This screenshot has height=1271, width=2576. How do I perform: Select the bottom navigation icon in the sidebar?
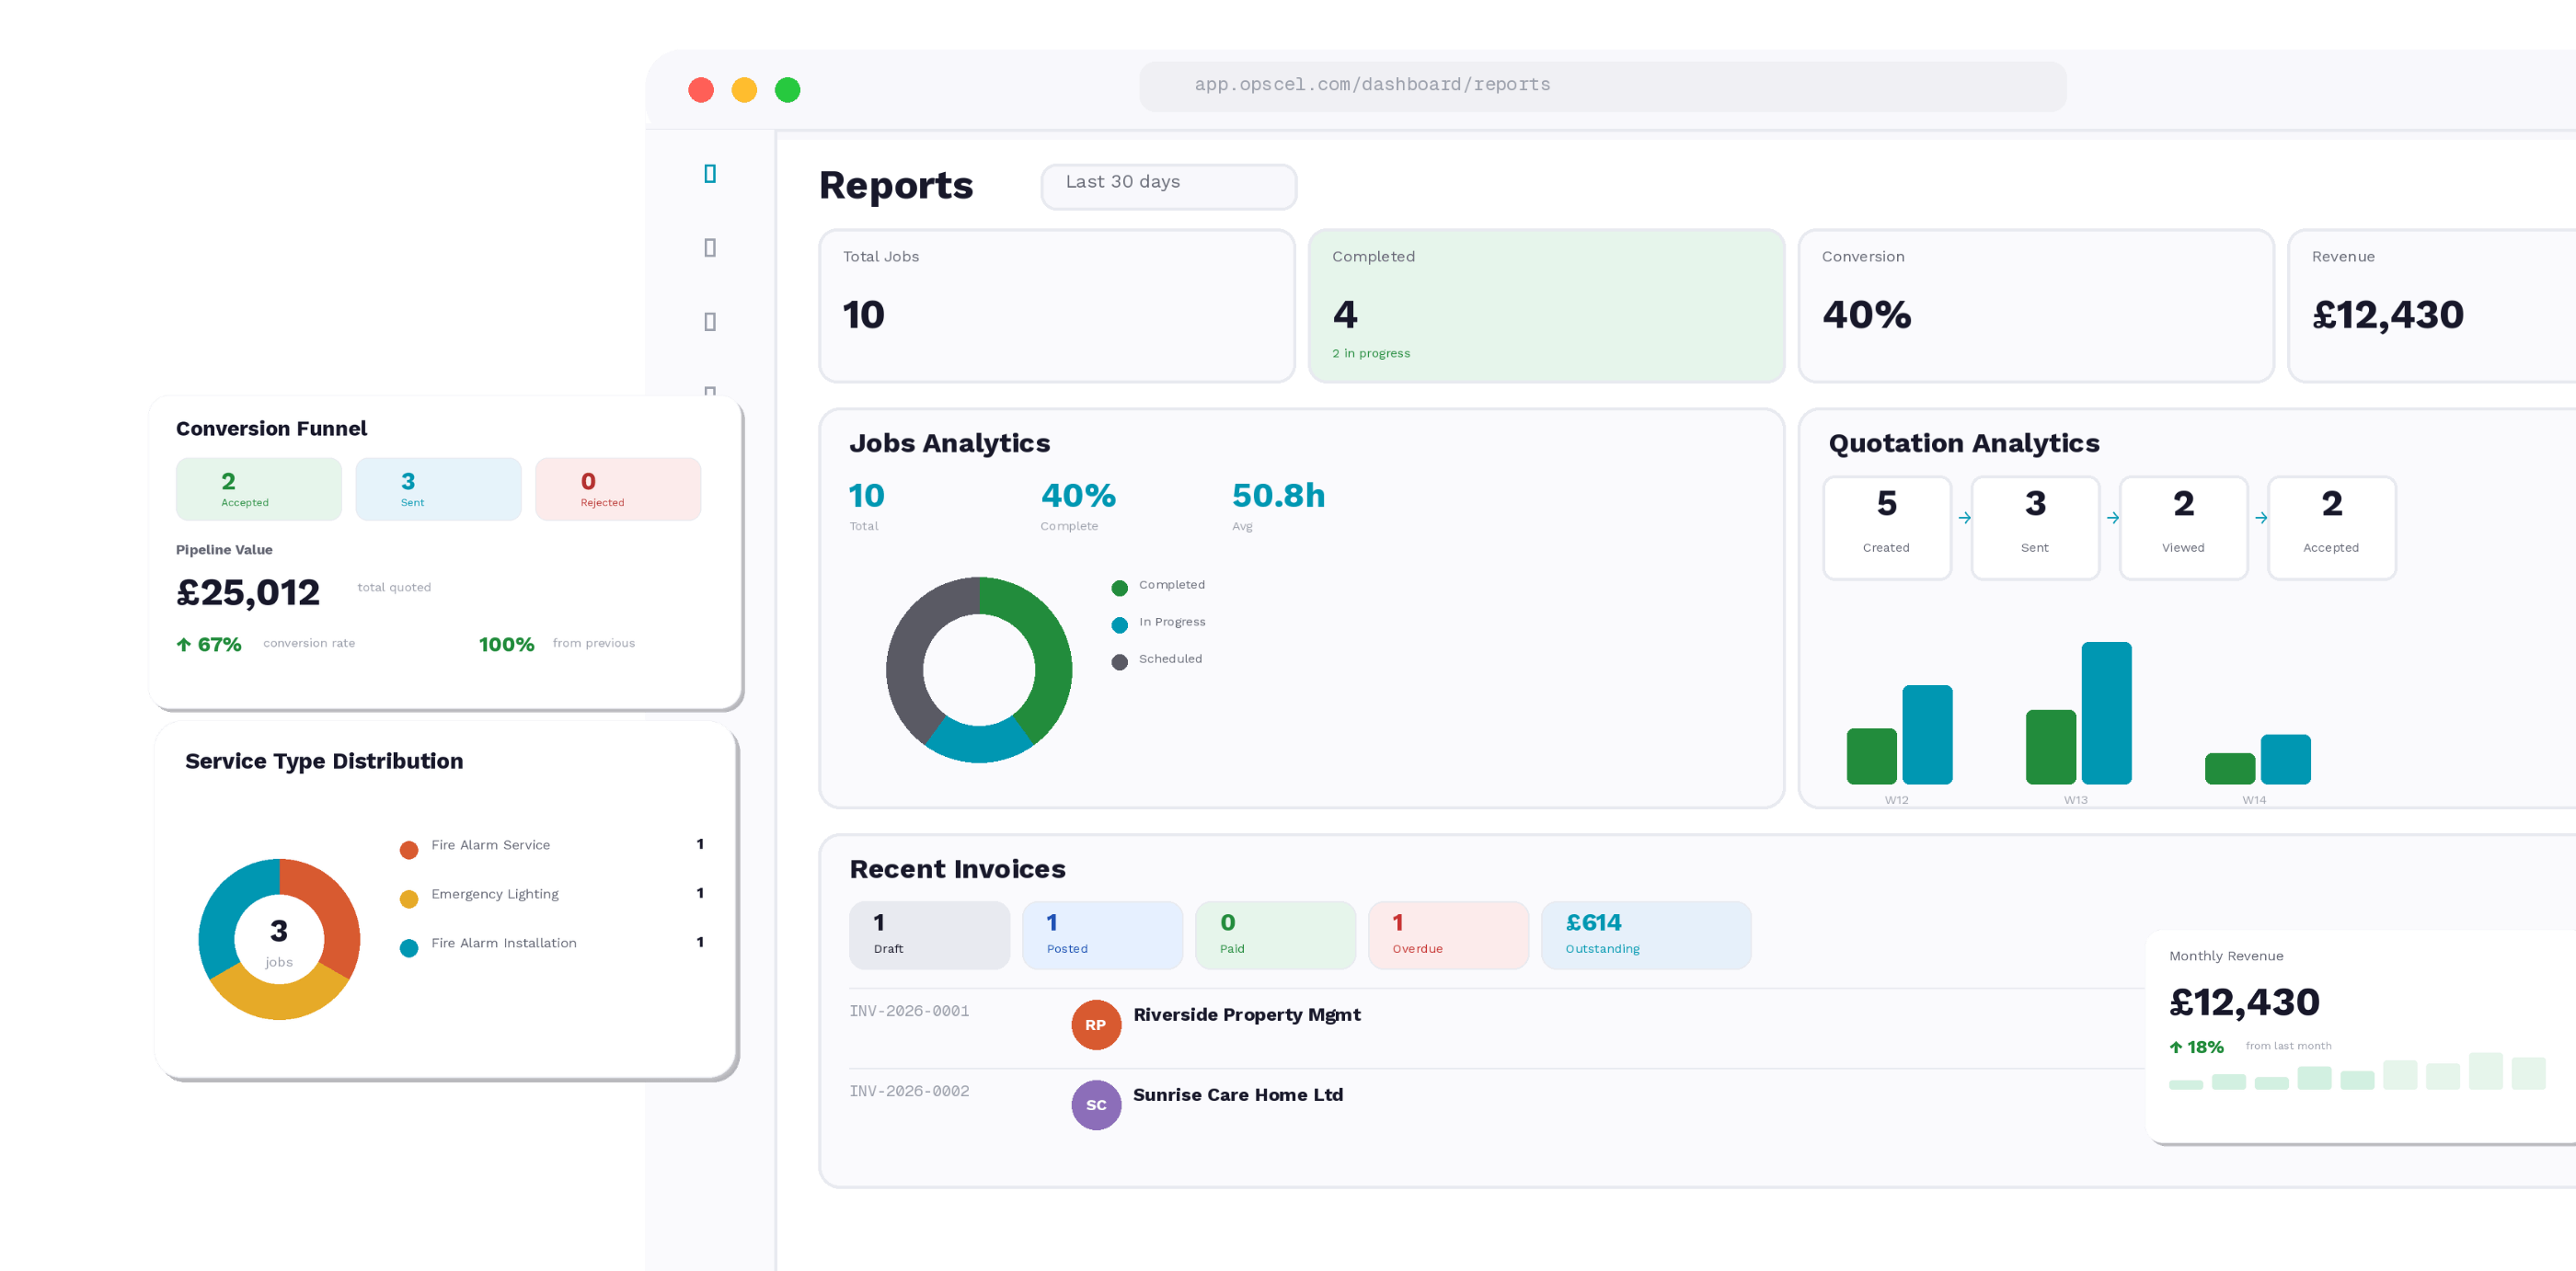[711, 392]
